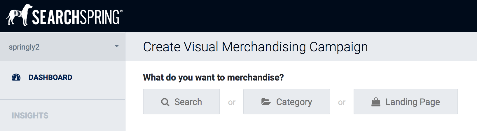Click the registered trademark symbol in the logo
The image size is (477, 131).
[121, 11]
